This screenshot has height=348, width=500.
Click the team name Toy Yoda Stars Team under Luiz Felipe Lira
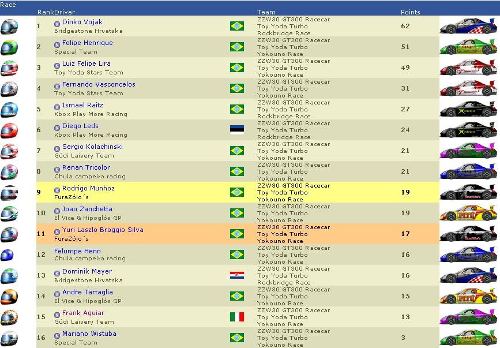point(89,72)
